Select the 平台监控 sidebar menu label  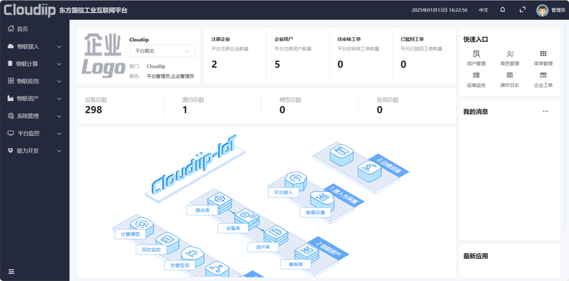tap(28, 133)
